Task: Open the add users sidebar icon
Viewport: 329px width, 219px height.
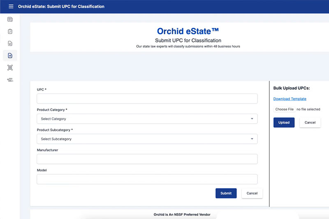Action: 10,80
